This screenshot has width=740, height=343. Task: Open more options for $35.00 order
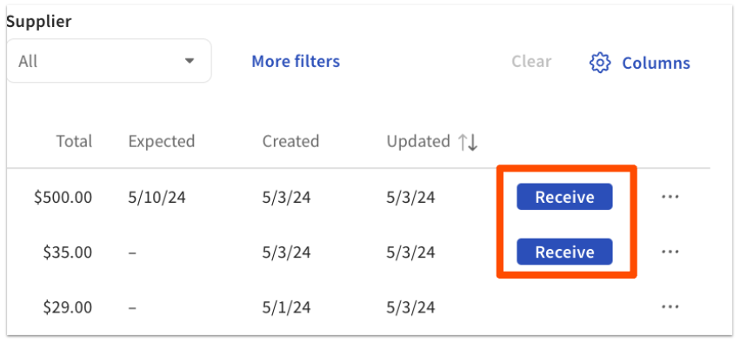coord(670,252)
